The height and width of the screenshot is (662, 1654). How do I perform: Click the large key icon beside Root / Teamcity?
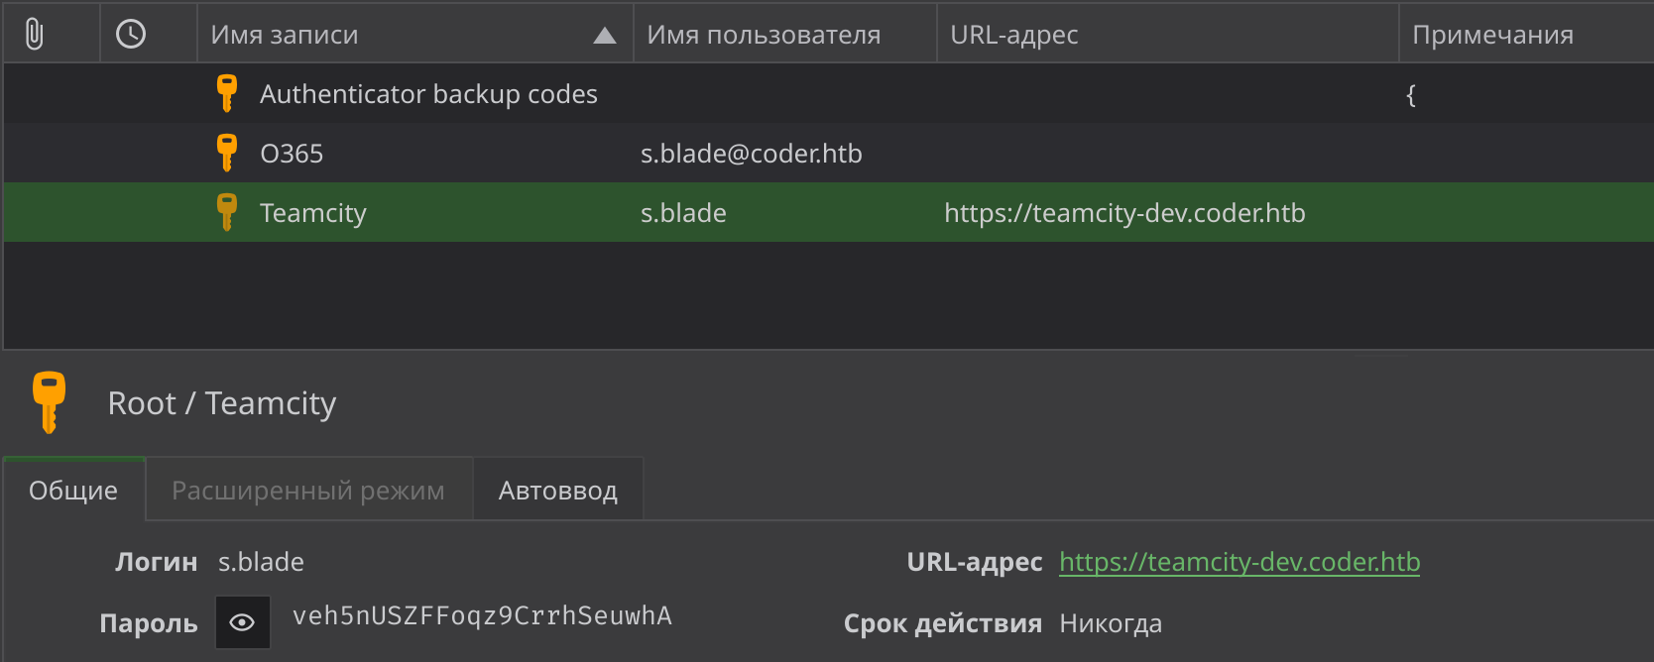point(49,402)
